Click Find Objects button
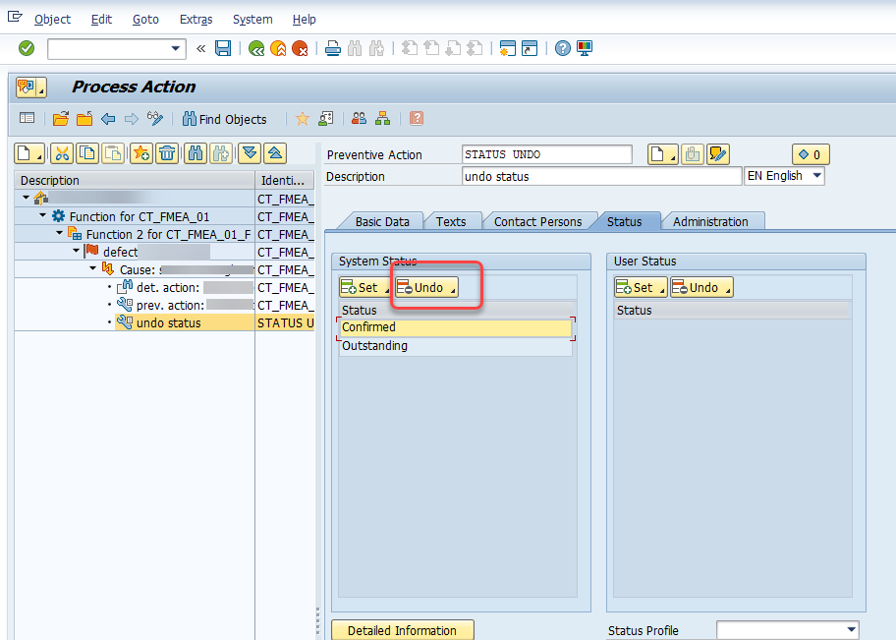The height and width of the screenshot is (640, 896). tap(225, 119)
